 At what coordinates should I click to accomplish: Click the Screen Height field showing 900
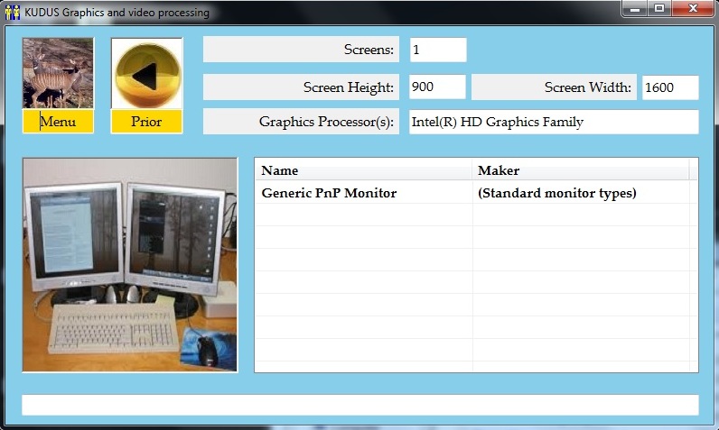click(x=437, y=87)
